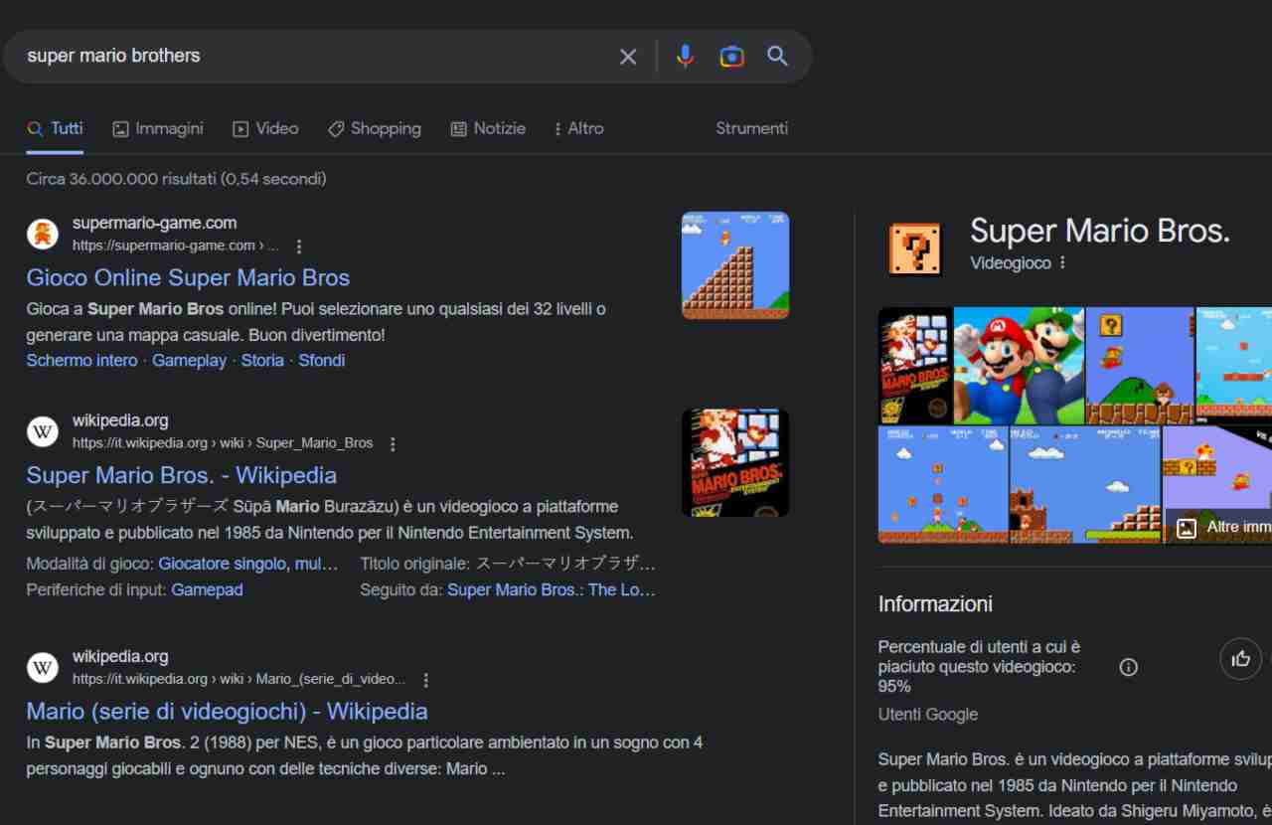Screen dimensions: 1272x825
Task: Switch to the Video tab
Action: 265,128
